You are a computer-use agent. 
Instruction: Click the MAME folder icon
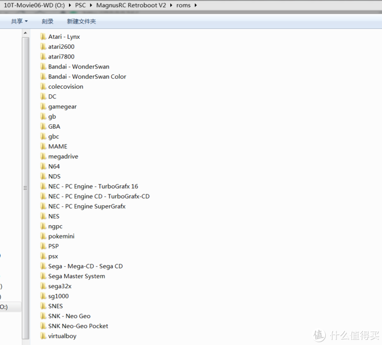click(x=43, y=147)
